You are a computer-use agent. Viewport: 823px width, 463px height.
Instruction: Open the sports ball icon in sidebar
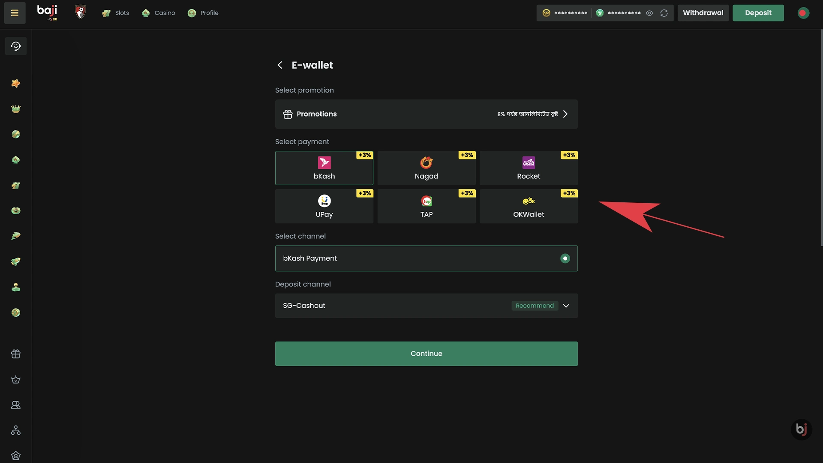click(16, 134)
